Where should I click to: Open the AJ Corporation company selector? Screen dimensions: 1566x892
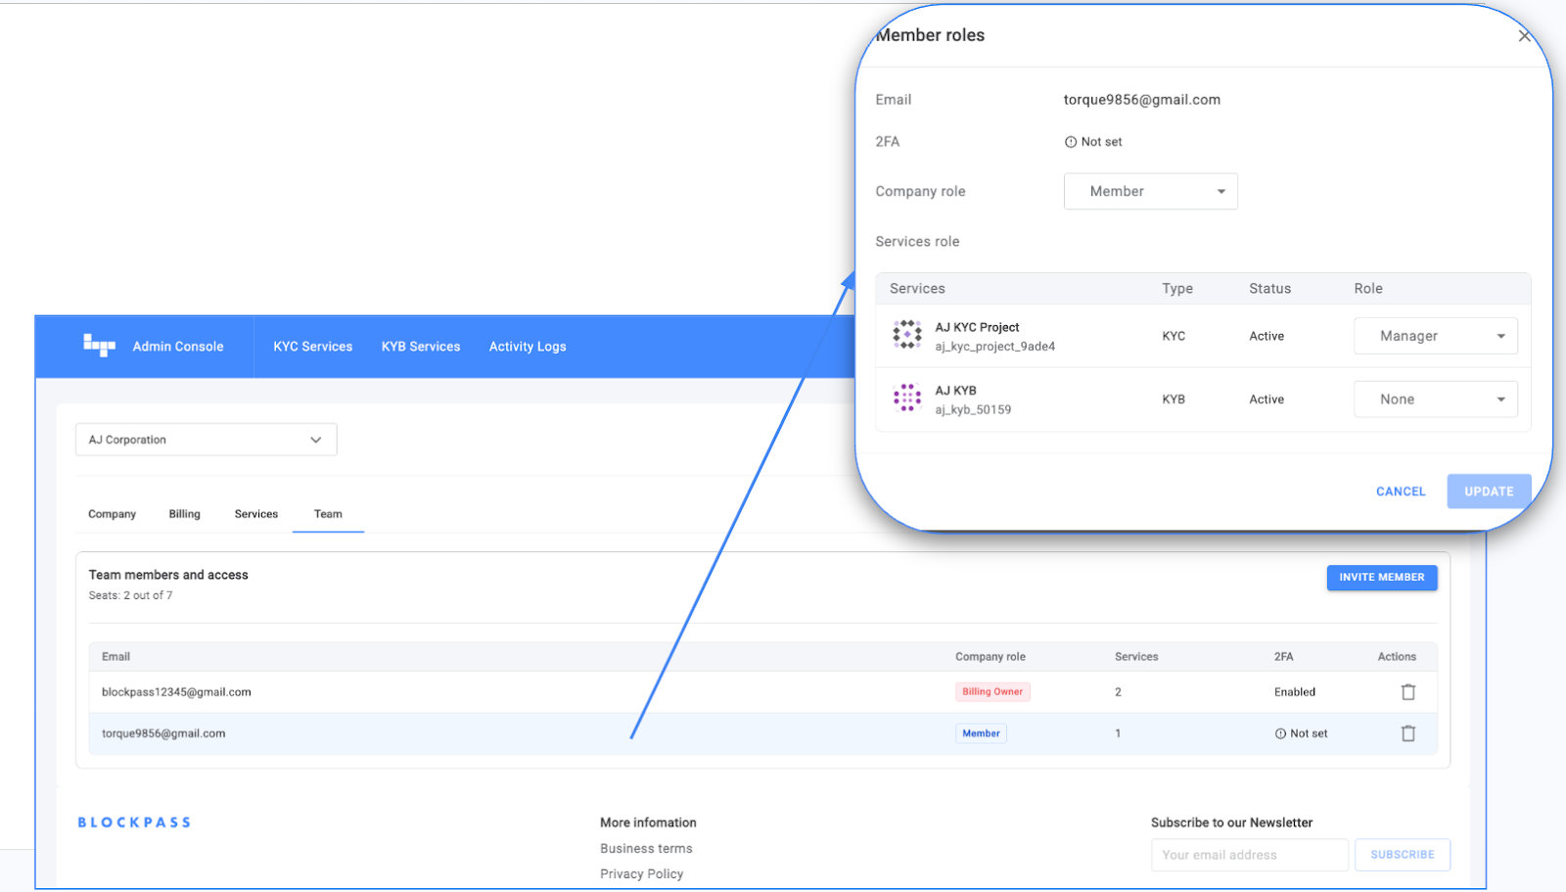click(x=206, y=440)
